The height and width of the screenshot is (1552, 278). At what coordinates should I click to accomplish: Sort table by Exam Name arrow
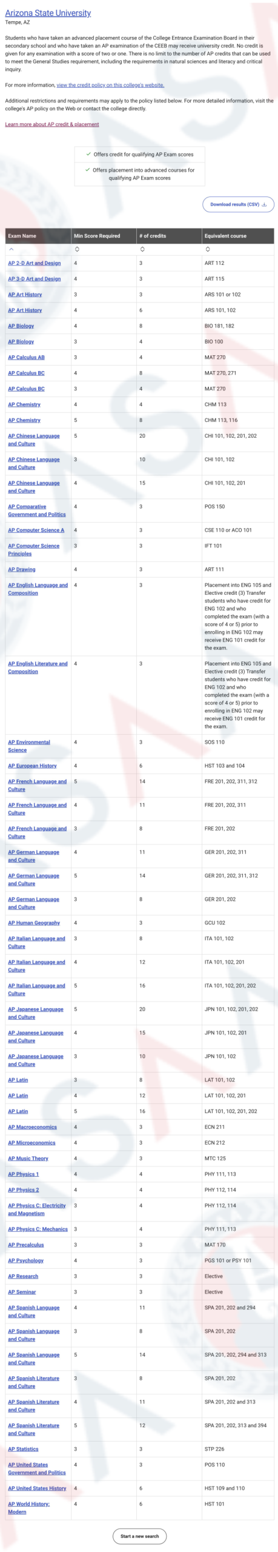(11, 249)
